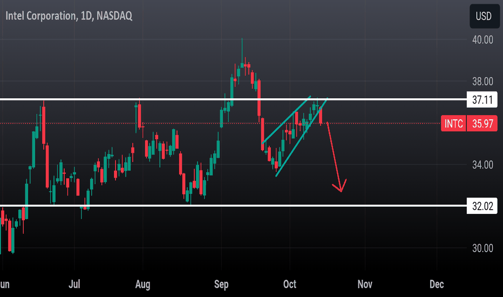
Task: Click the Jul label on time axis
Action: (74, 284)
